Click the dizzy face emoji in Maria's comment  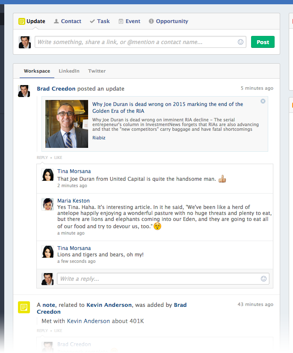coord(157,226)
